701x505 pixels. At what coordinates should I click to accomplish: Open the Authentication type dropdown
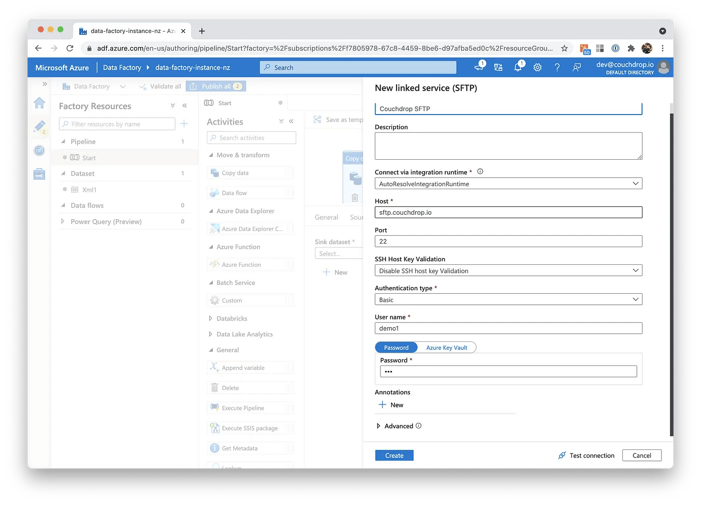pos(508,300)
